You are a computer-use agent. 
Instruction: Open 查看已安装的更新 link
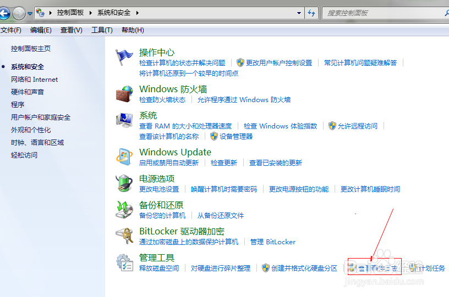point(276,163)
